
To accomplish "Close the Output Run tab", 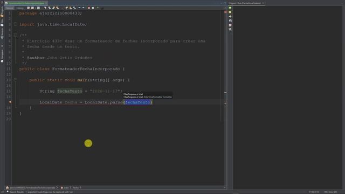I will (263, 3).
